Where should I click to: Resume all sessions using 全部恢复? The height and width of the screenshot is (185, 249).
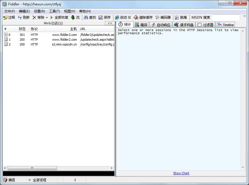60,17
